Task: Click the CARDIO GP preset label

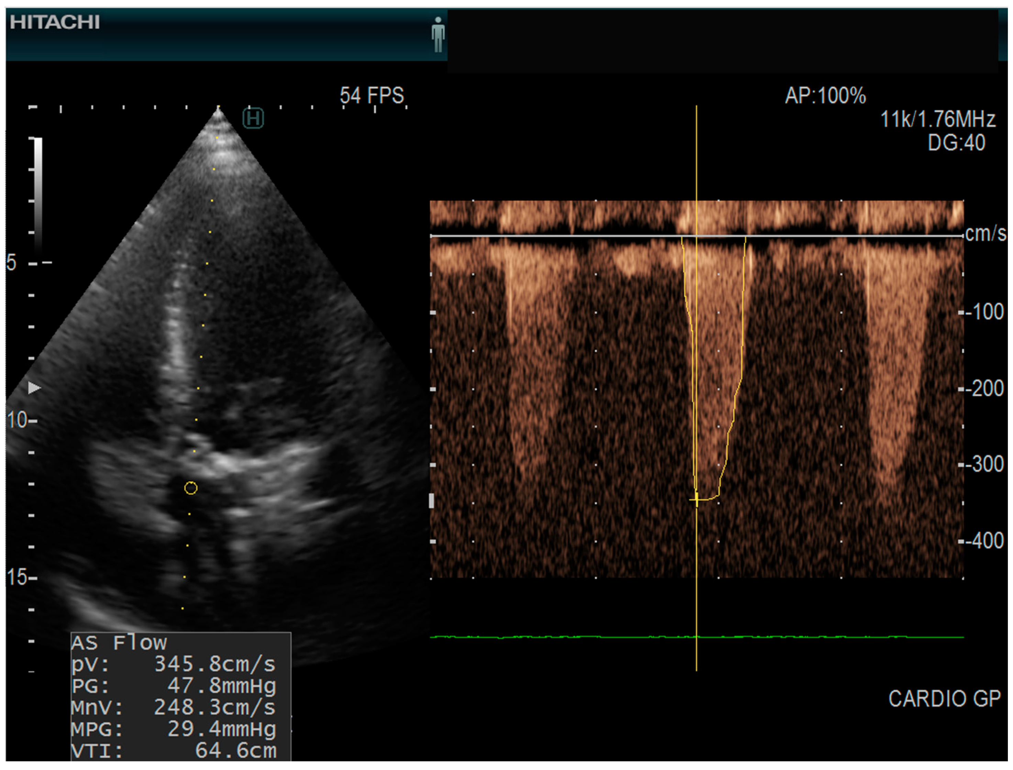Action: click(944, 699)
